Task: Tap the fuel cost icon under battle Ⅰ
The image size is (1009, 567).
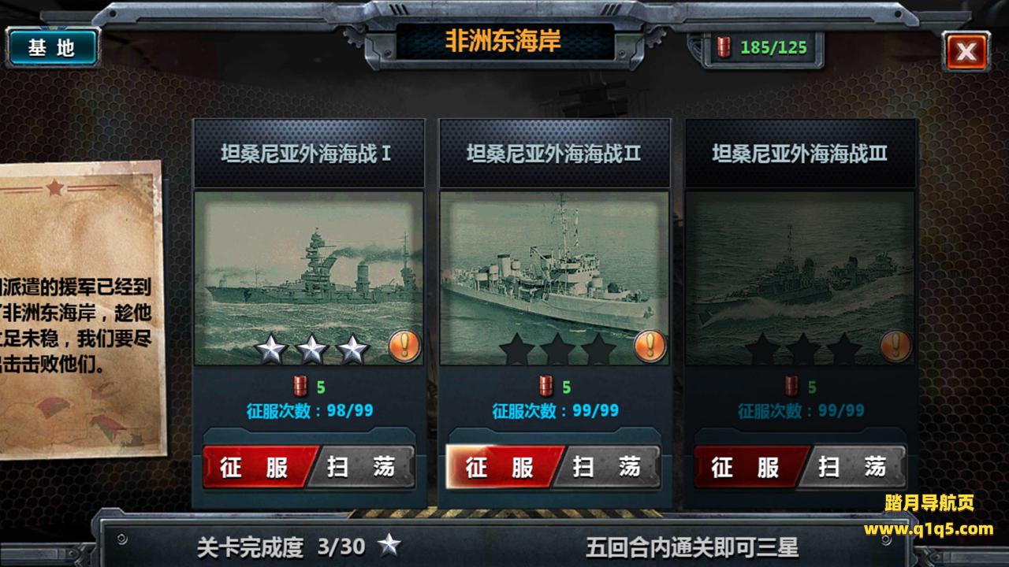Action: [x=300, y=386]
